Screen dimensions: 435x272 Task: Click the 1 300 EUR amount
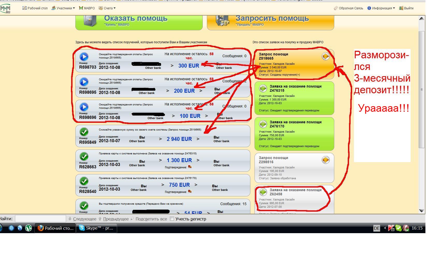179,160
